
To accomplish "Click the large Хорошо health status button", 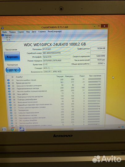I will 12,57.
